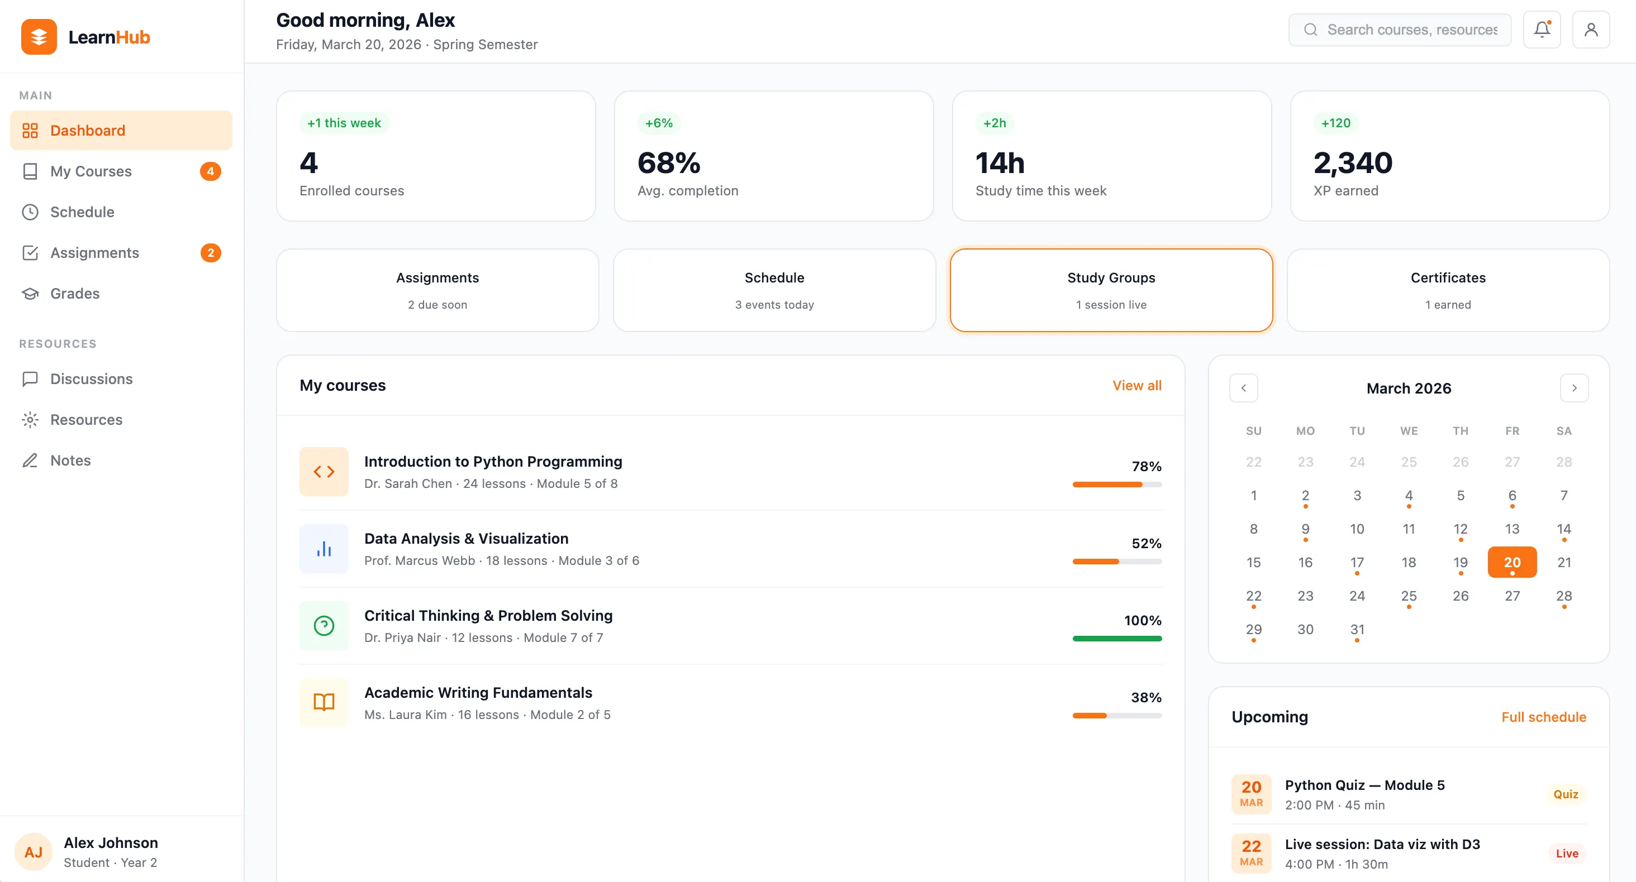1636x882 pixels.
Task: Click the 20 MAR date tile
Action: point(1251,794)
